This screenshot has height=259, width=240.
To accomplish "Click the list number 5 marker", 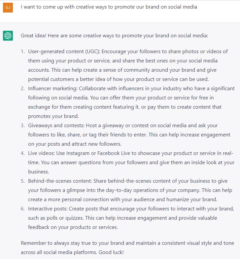I will [x=22, y=181].
